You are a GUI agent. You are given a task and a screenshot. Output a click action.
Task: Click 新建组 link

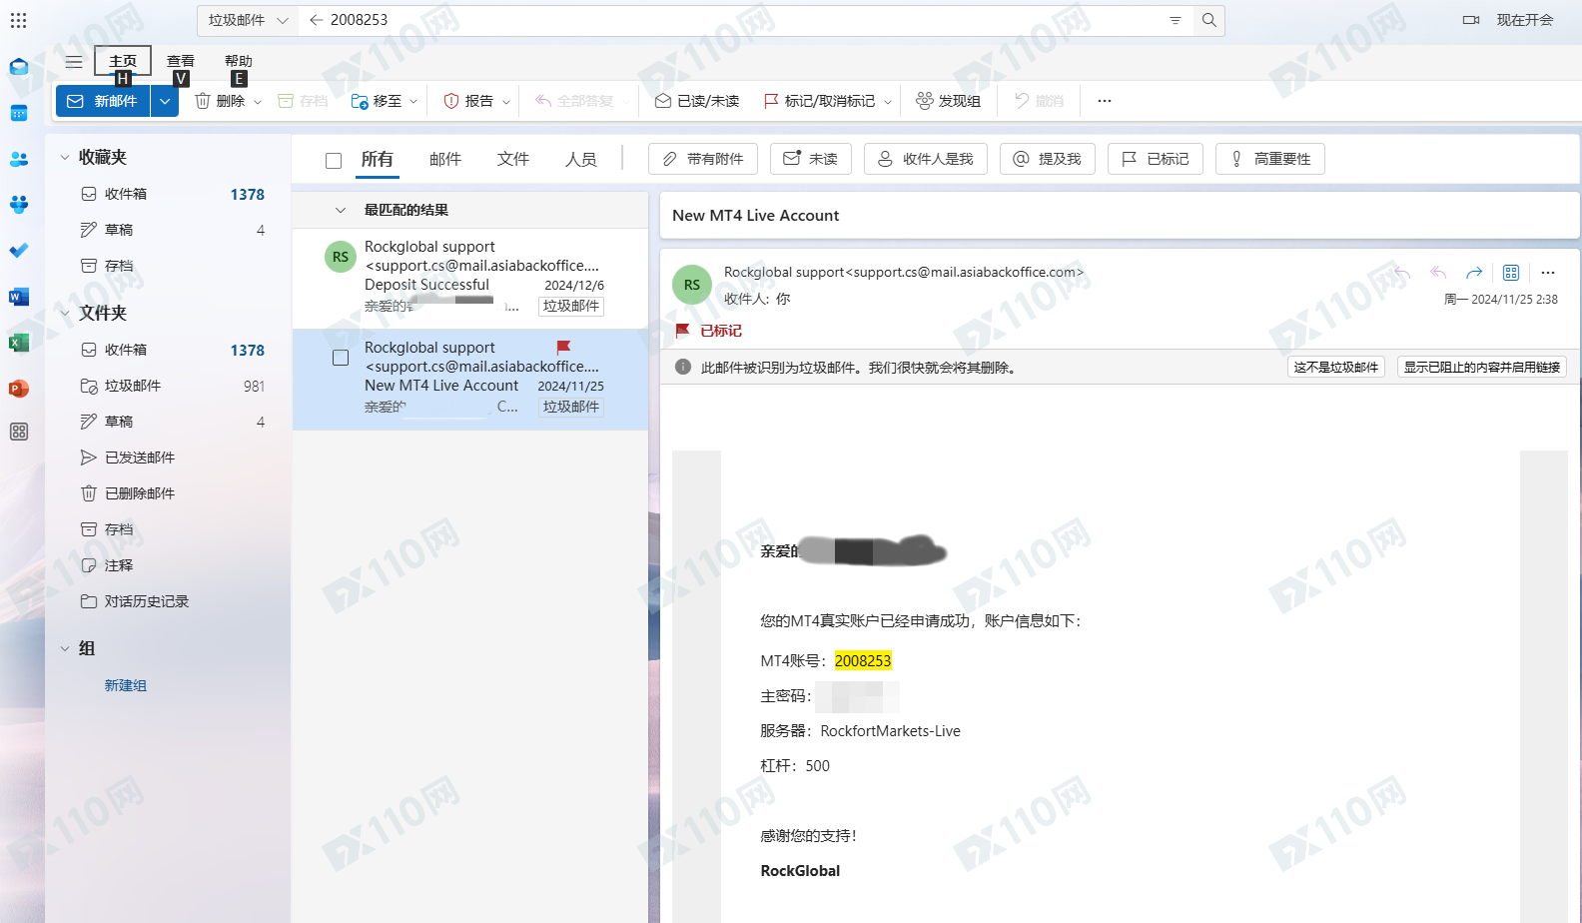[x=126, y=685]
